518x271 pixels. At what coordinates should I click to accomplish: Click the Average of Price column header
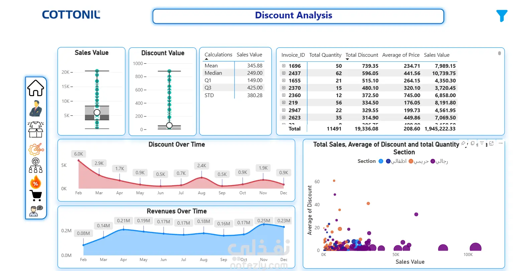coord(401,55)
